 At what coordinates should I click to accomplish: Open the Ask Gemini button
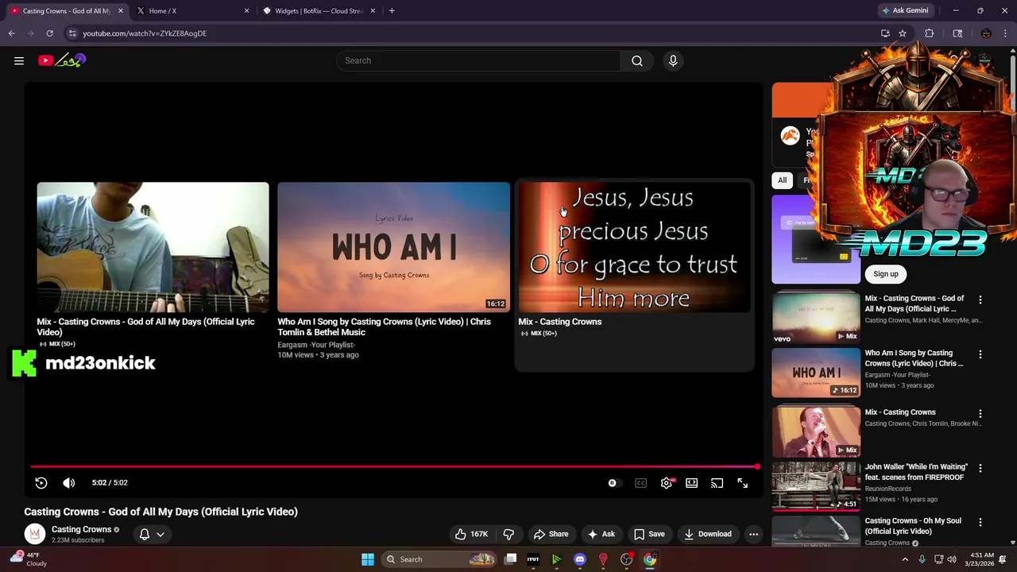[905, 11]
